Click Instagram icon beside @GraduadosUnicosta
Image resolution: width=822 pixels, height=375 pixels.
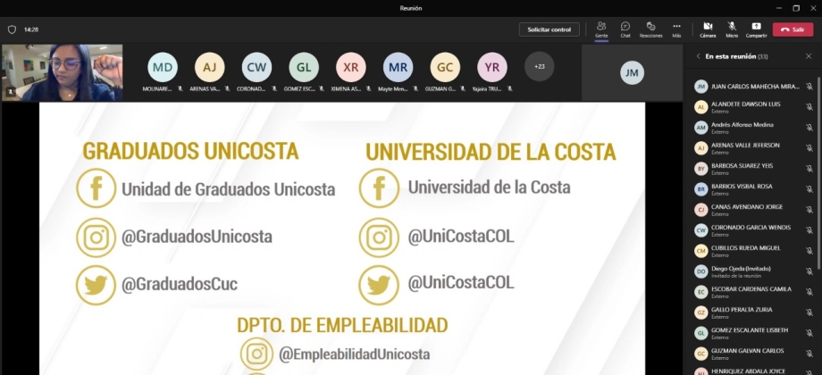[x=96, y=237]
